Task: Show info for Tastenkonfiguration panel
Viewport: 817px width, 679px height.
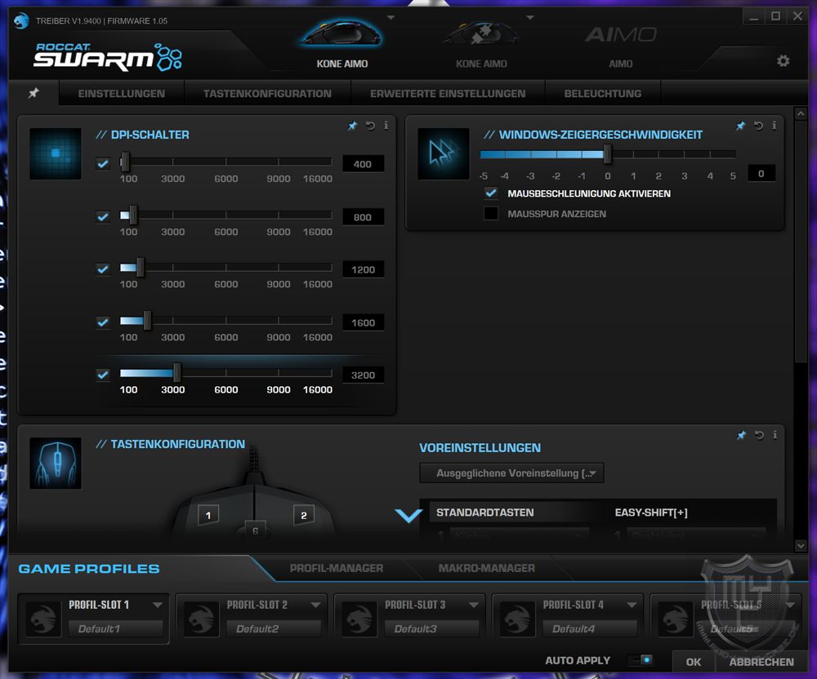Action: [x=775, y=435]
